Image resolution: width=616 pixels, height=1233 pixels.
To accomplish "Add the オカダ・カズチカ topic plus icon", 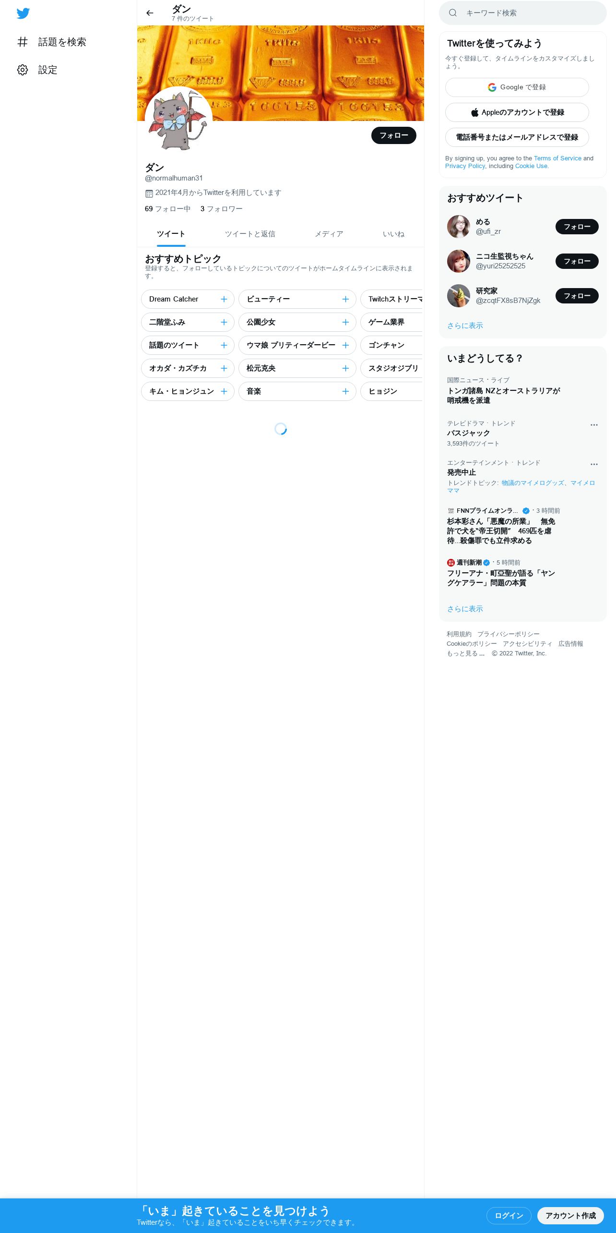I will (x=224, y=368).
